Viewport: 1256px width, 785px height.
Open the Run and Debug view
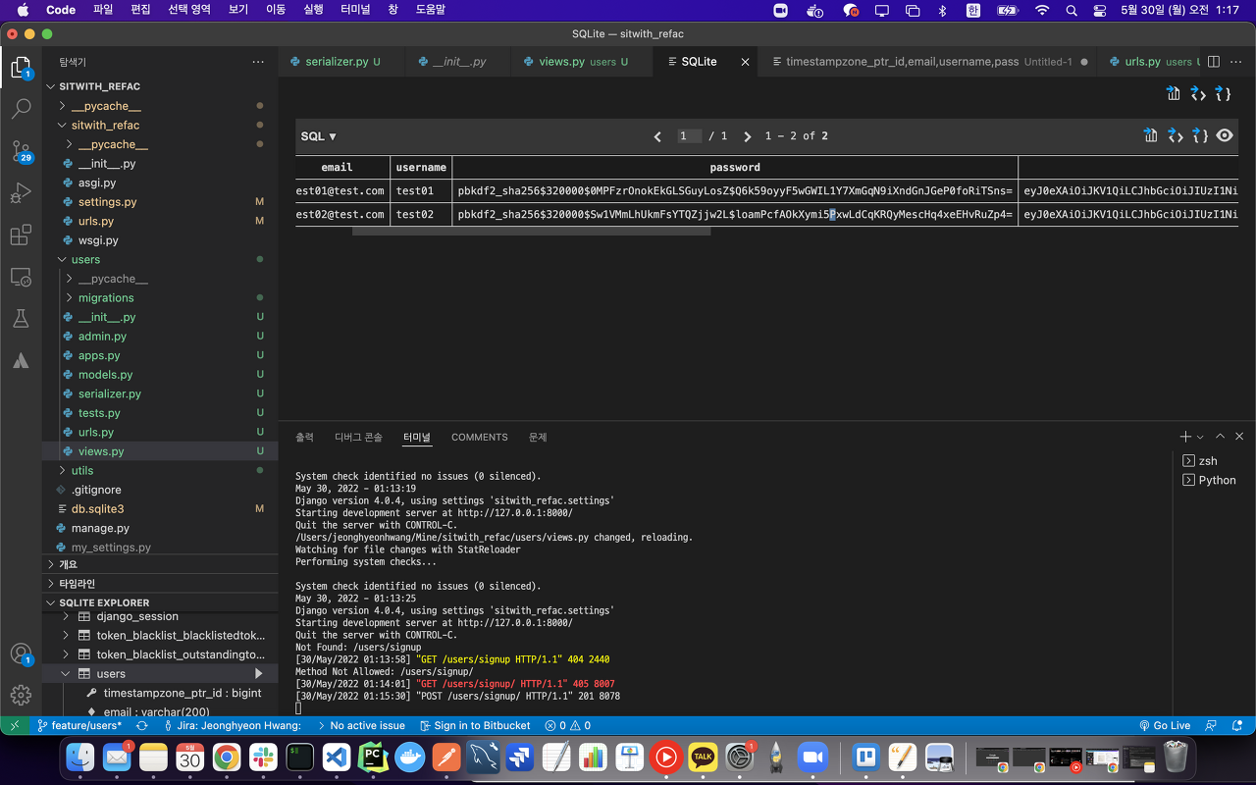(21, 192)
